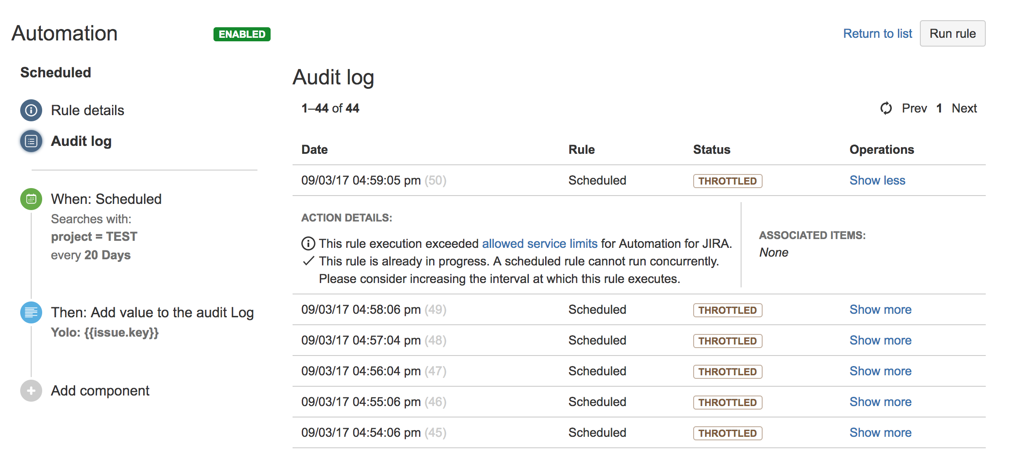Open the allowed service limits link
This screenshot has height=450, width=1013.
pos(539,243)
